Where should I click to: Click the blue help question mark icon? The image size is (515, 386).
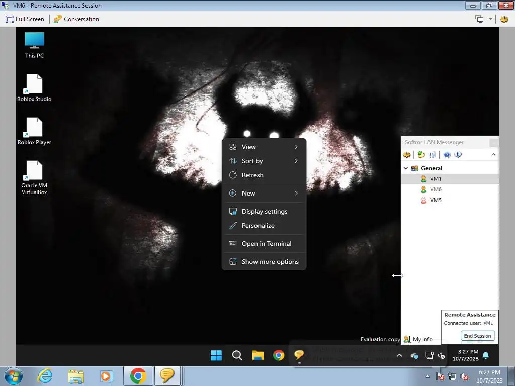pyautogui.click(x=447, y=155)
